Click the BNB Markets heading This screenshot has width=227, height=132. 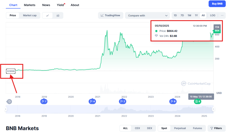pyautogui.click(x=22, y=128)
